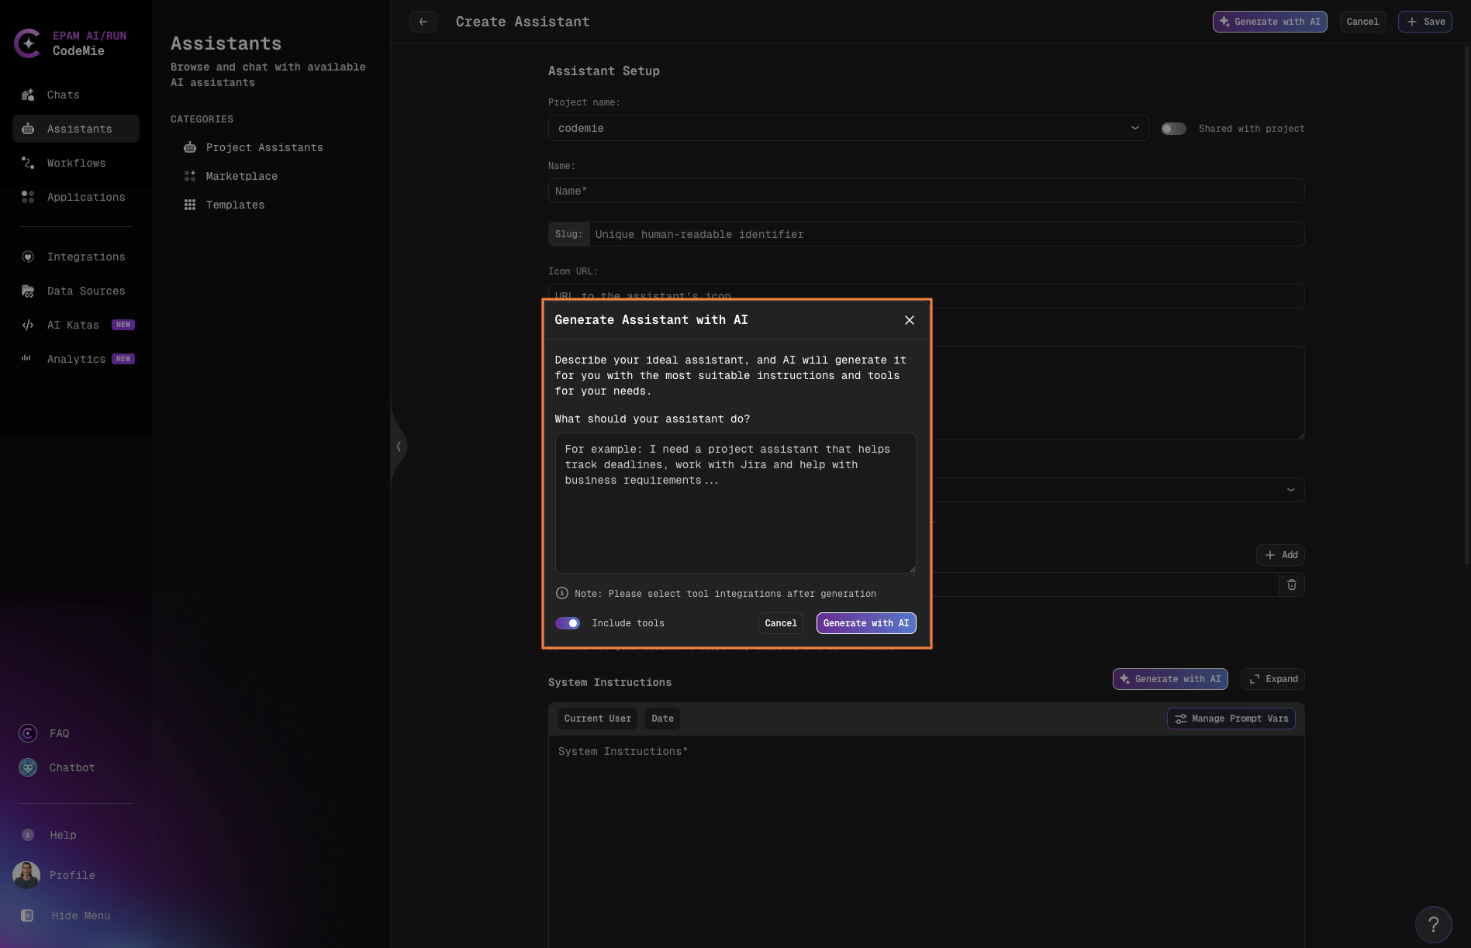The image size is (1471, 948).
Task: Select the Marketplace category
Action: click(x=241, y=176)
